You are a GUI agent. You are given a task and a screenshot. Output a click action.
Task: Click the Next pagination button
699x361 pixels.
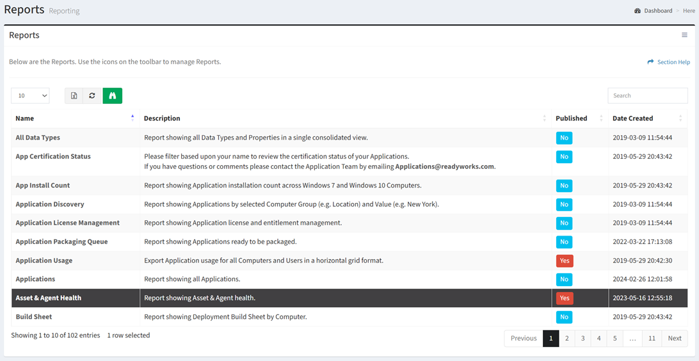(x=675, y=338)
